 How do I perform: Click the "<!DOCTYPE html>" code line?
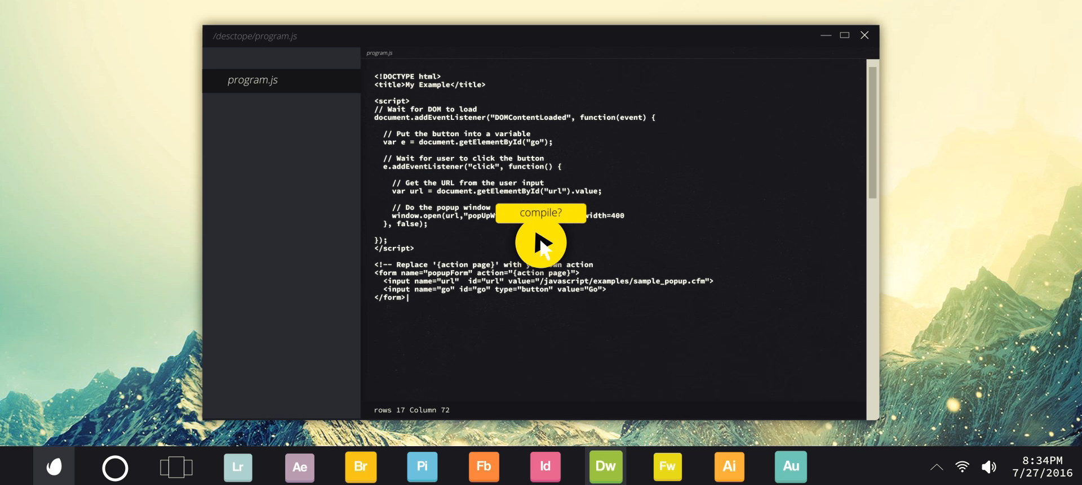(407, 77)
